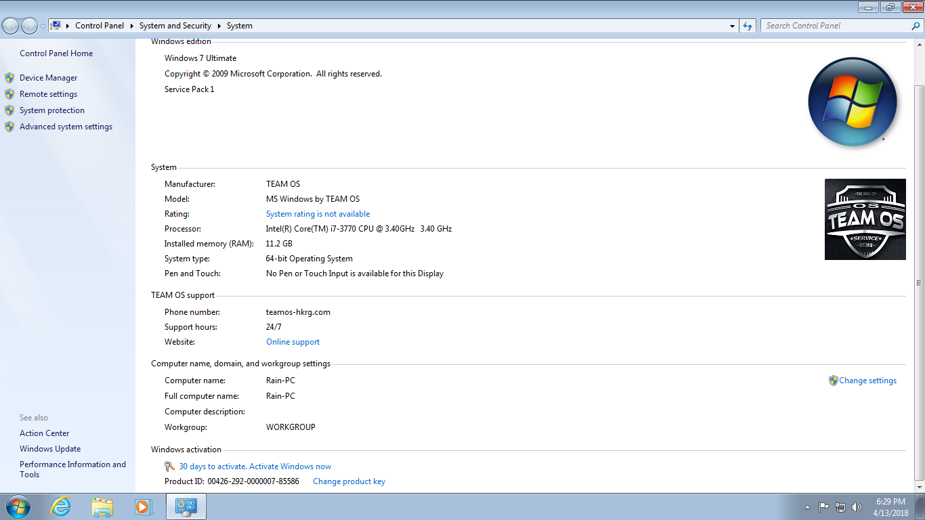The height and width of the screenshot is (520, 925).
Task: Open Control Panel Home
Action: pyautogui.click(x=56, y=53)
